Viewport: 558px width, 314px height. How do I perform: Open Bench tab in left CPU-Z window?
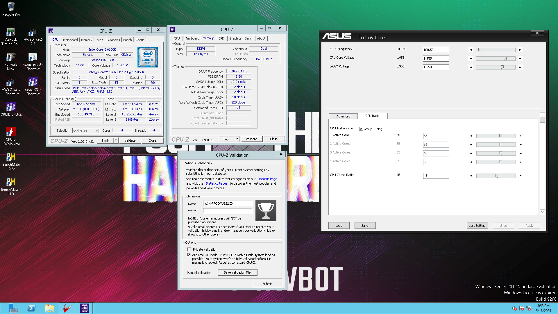point(127,40)
